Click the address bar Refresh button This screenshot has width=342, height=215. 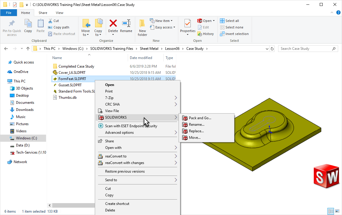272,49
